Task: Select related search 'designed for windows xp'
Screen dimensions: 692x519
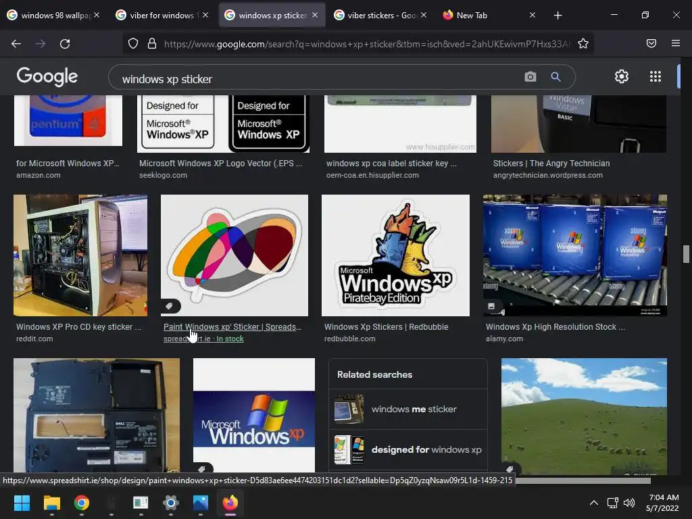Action: [407, 449]
